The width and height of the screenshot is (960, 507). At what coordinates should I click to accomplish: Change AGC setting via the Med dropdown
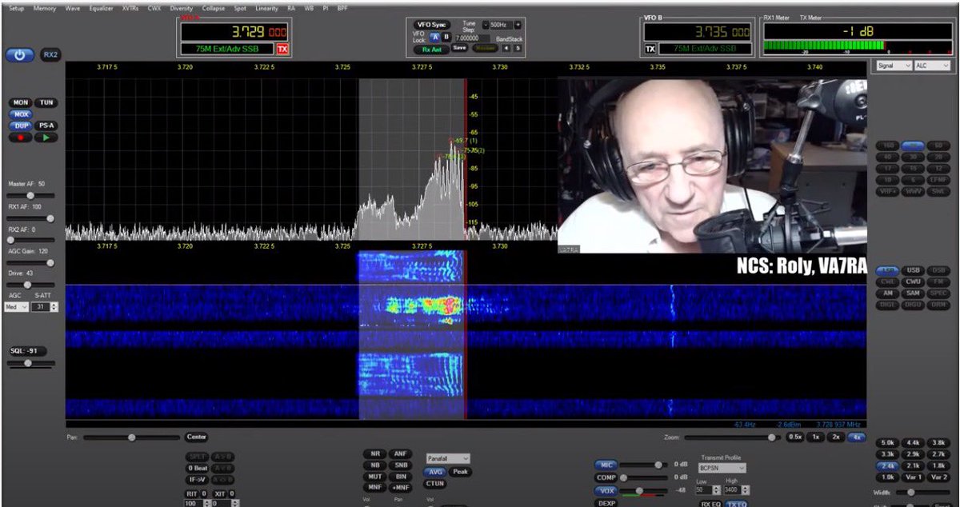click(16, 307)
